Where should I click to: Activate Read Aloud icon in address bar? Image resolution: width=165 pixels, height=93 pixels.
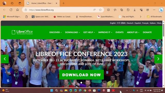(x=94, y=10)
